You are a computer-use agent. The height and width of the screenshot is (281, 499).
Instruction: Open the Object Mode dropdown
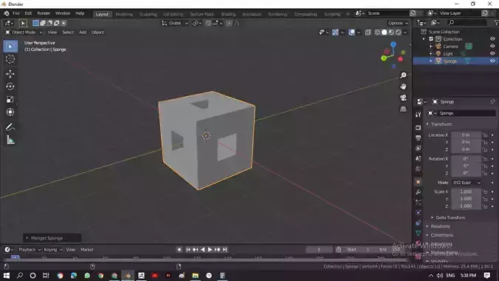point(24,33)
